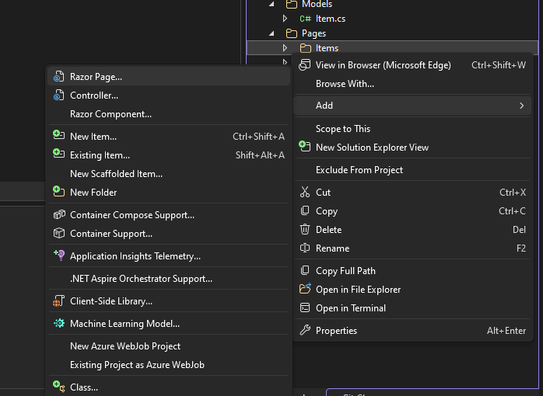Click the Container Compose Support boxes icon
This screenshot has height=396, width=543.
coord(59,214)
